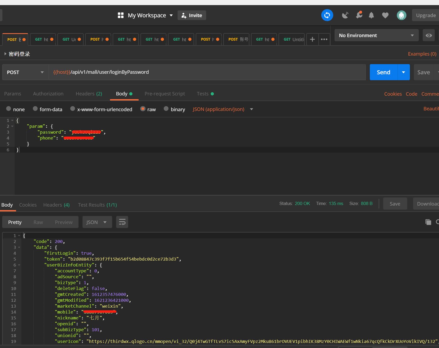Viewport: 439px width, 348px height.
Task: Open the No Environment selector
Action: point(377,35)
